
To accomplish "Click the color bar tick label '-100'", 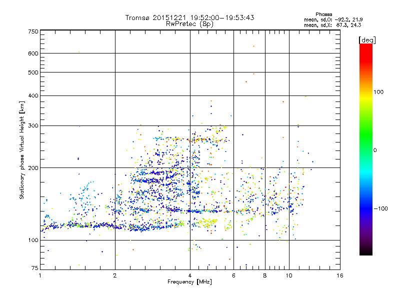I will click(x=381, y=208).
